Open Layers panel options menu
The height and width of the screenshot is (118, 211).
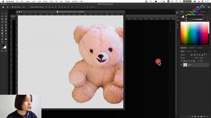[210, 51]
